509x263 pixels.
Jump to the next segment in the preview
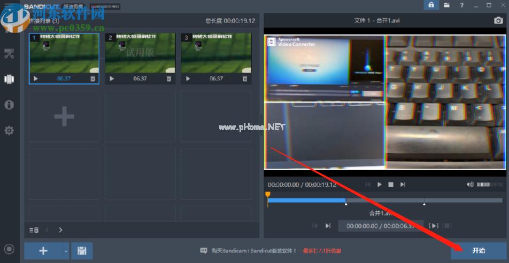click(403, 184)
